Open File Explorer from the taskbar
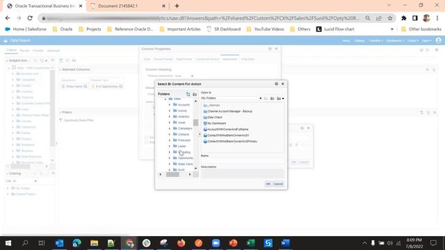The image size is (445, 250). coord(95,243)
